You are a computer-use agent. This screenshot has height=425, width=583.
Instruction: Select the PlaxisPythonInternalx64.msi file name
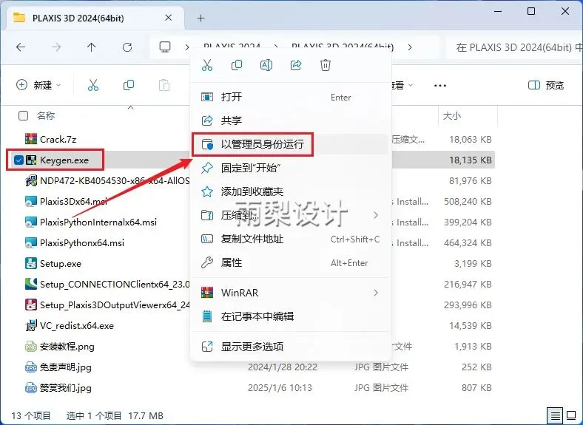coord(98,222)
